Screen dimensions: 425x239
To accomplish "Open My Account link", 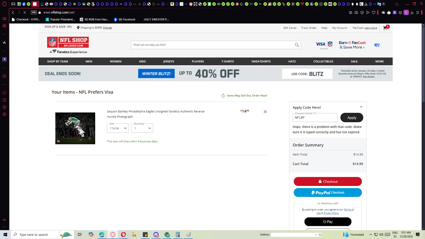I will (x=340, y=28).
